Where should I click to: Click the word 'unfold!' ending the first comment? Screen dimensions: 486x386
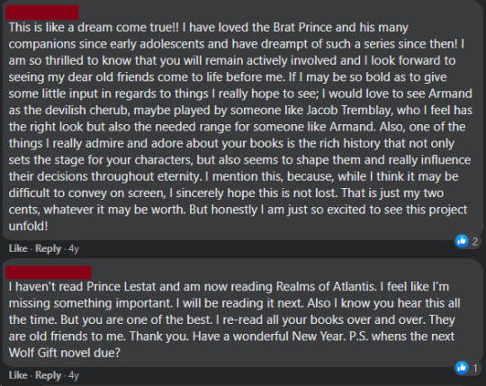click(28, 226)
